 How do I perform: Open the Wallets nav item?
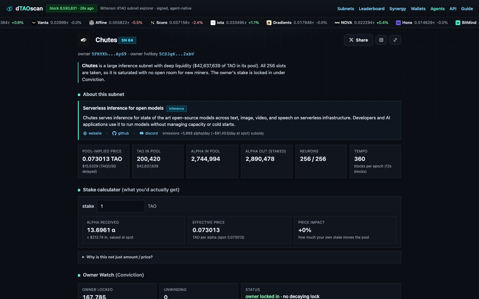click(x=418, y=9)
